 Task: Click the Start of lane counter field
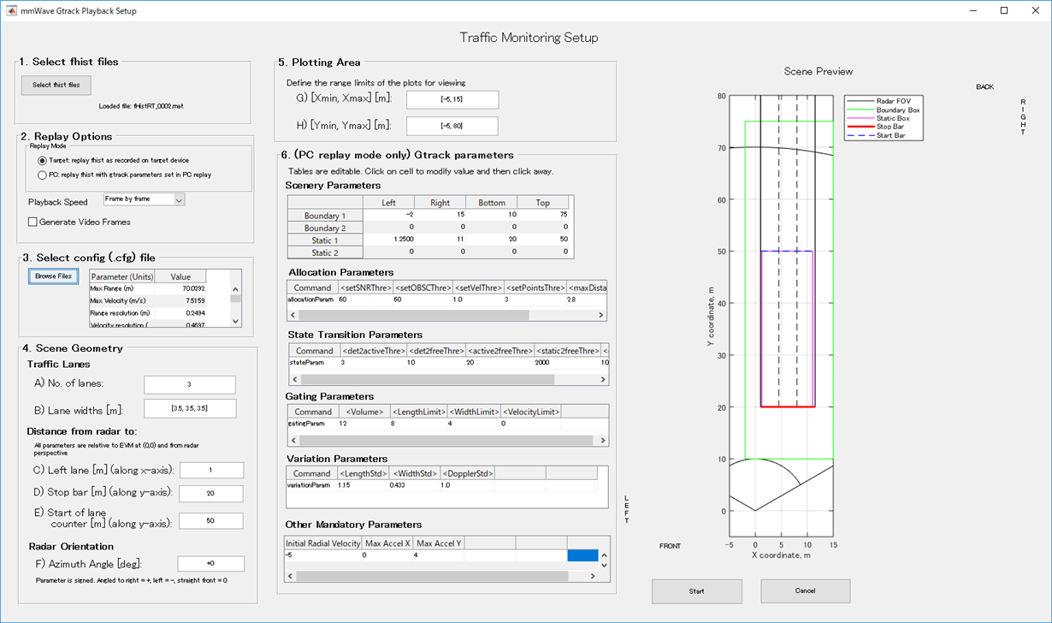pyautogui.click(x=211, y=520)
